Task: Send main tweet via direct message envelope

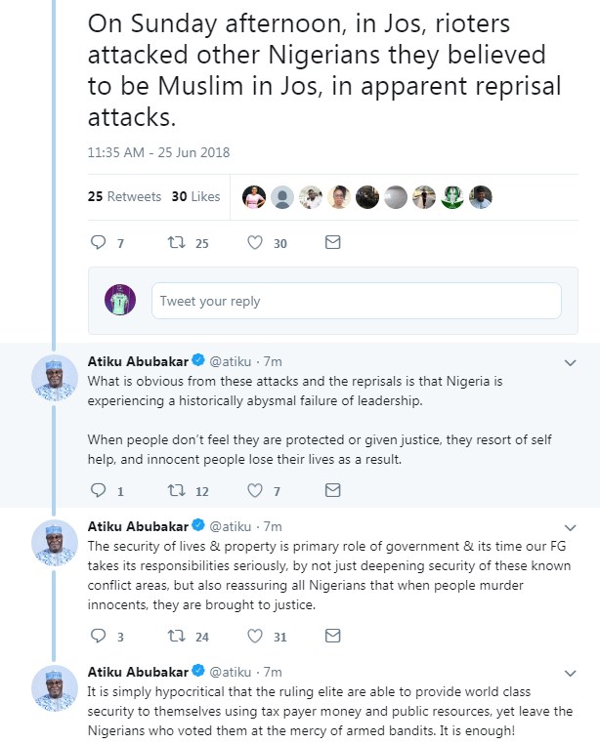Action: pyautogui.click(x=332, y=242)
